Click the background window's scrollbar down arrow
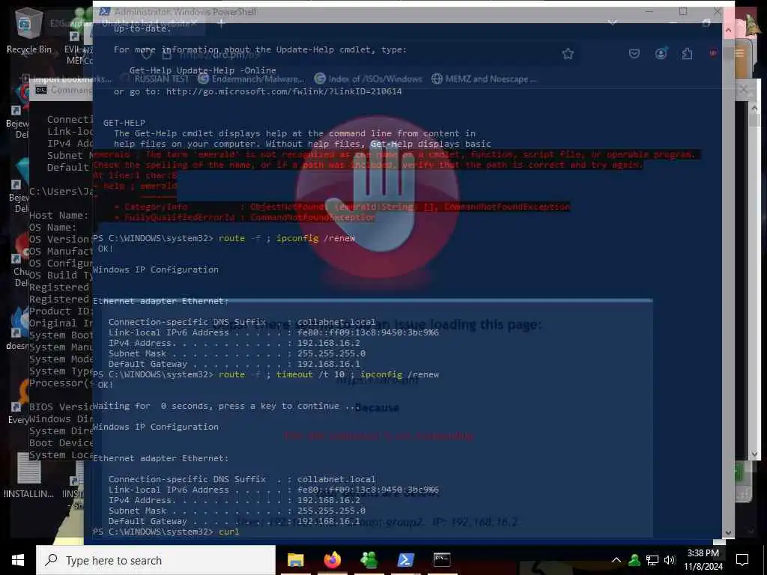The height and width of the screenshot is (575, 767). coord(754,454)
